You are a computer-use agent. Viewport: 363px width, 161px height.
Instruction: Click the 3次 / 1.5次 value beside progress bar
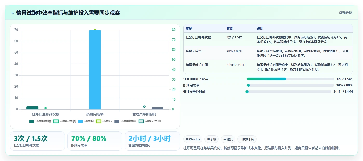click(344, 79)
